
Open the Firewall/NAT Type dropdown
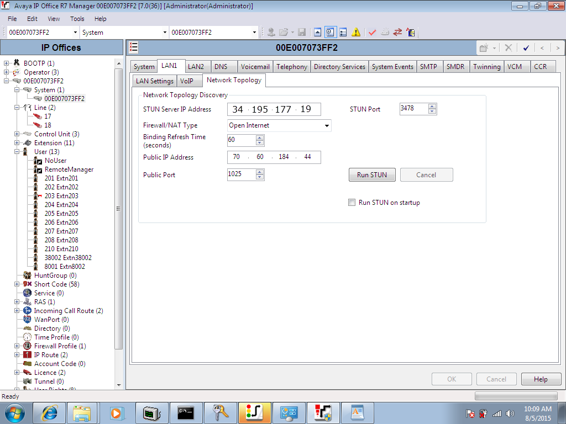327,126
